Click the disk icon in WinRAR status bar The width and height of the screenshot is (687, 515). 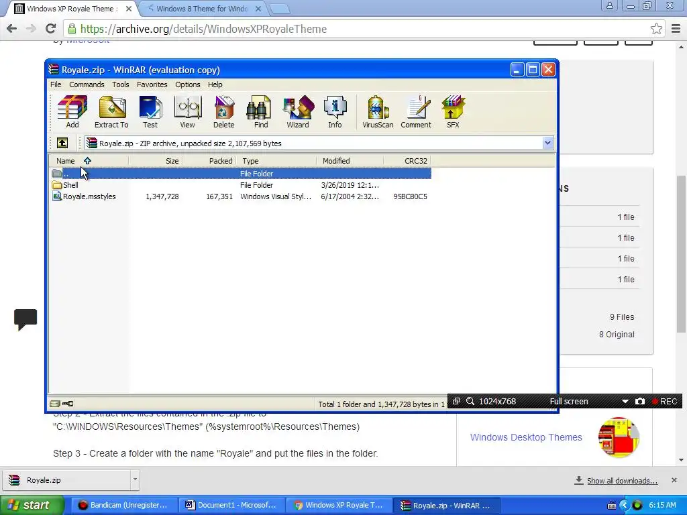[x=55, y=404]
